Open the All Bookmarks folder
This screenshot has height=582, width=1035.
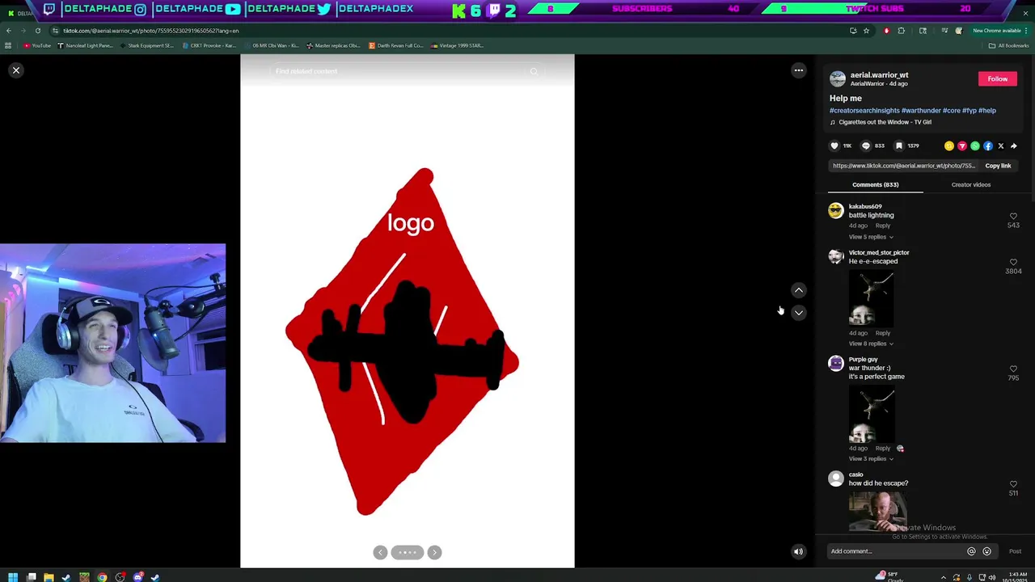(1008, 45)
